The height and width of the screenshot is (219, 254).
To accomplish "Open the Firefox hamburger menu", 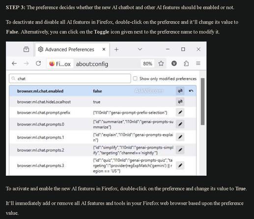I will [x=198, y=63].
